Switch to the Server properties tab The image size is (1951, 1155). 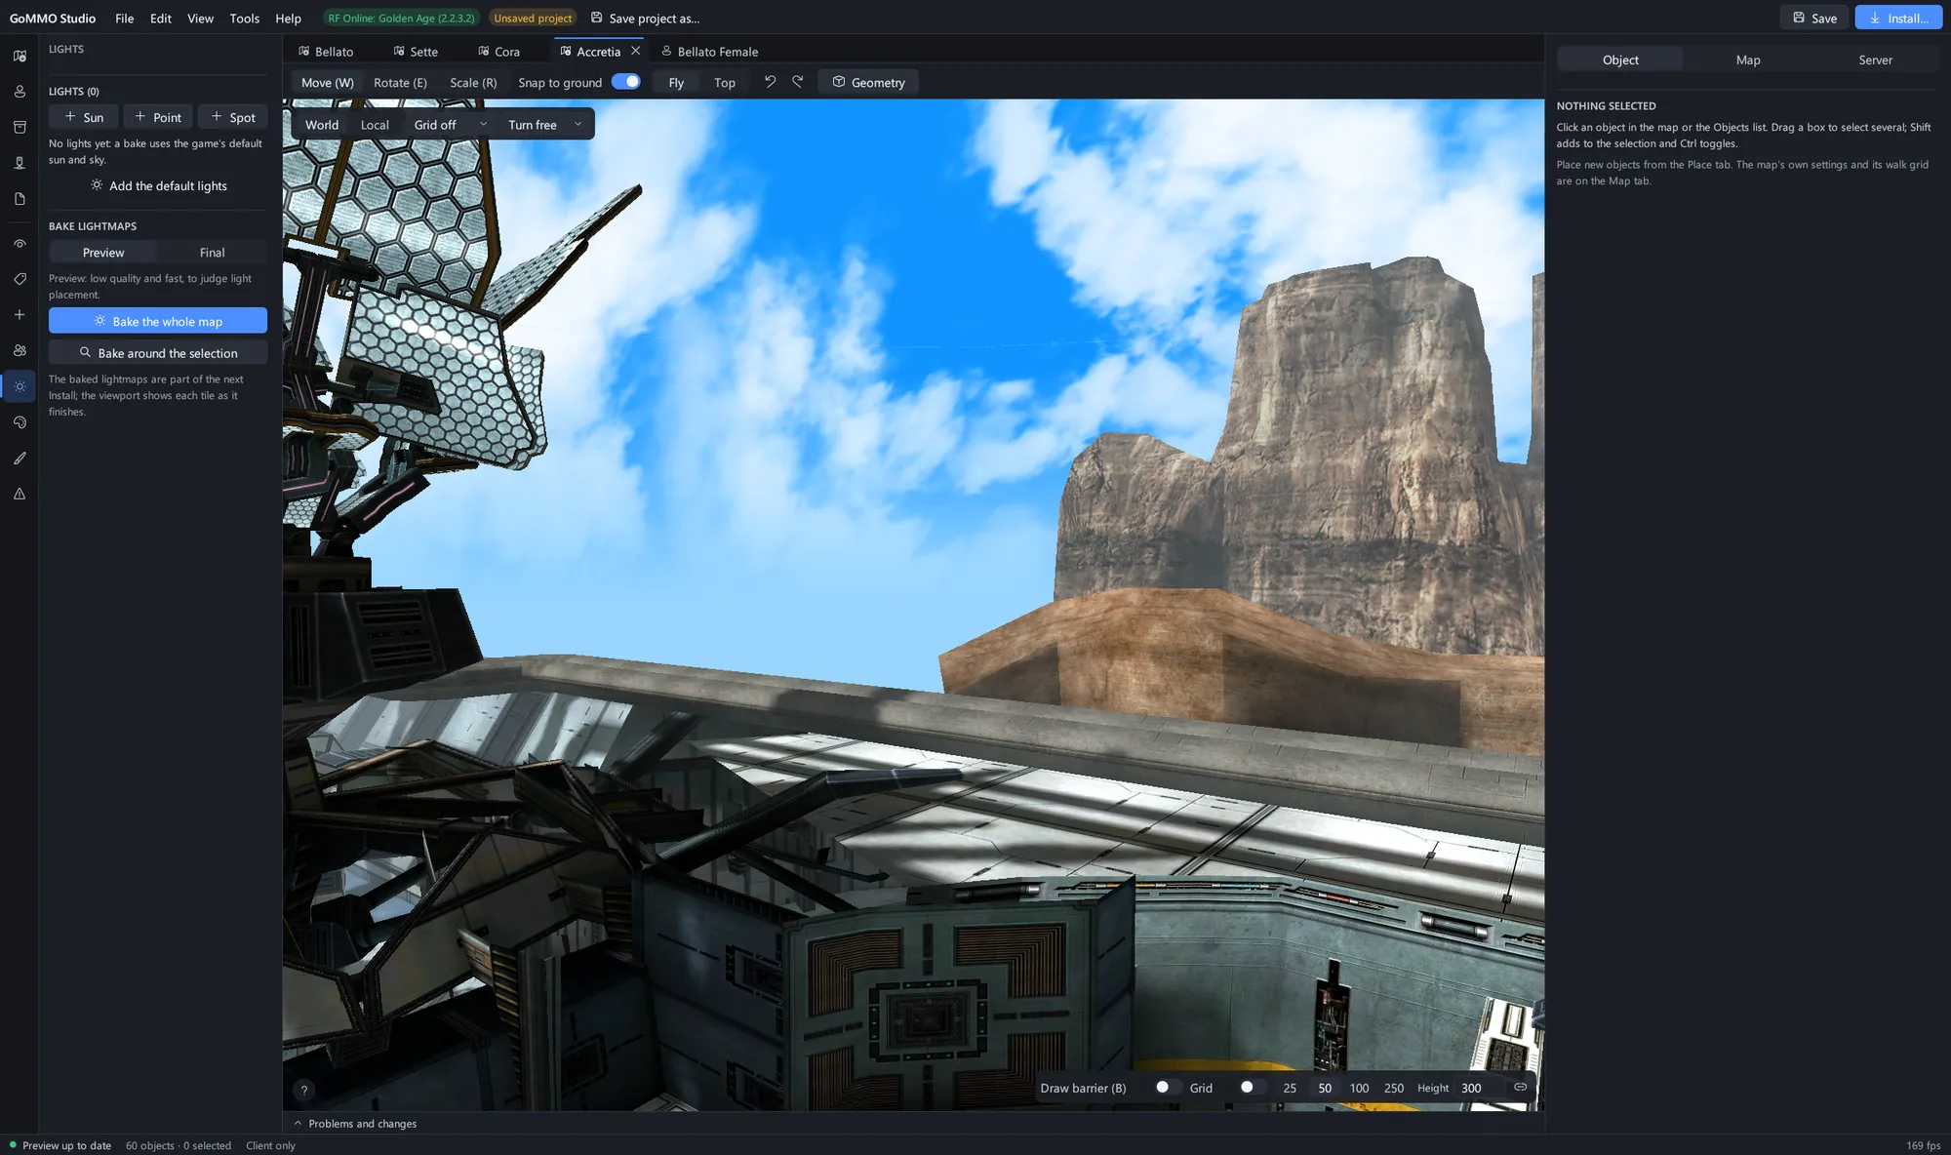point(1875,60)
